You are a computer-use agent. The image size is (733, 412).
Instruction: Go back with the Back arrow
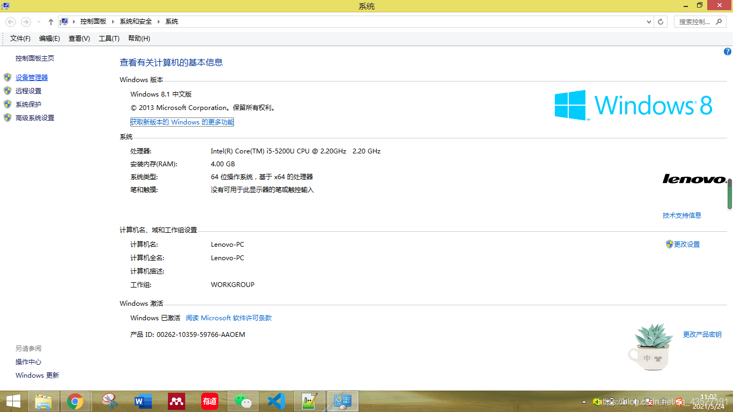click(x=10, y=22)
